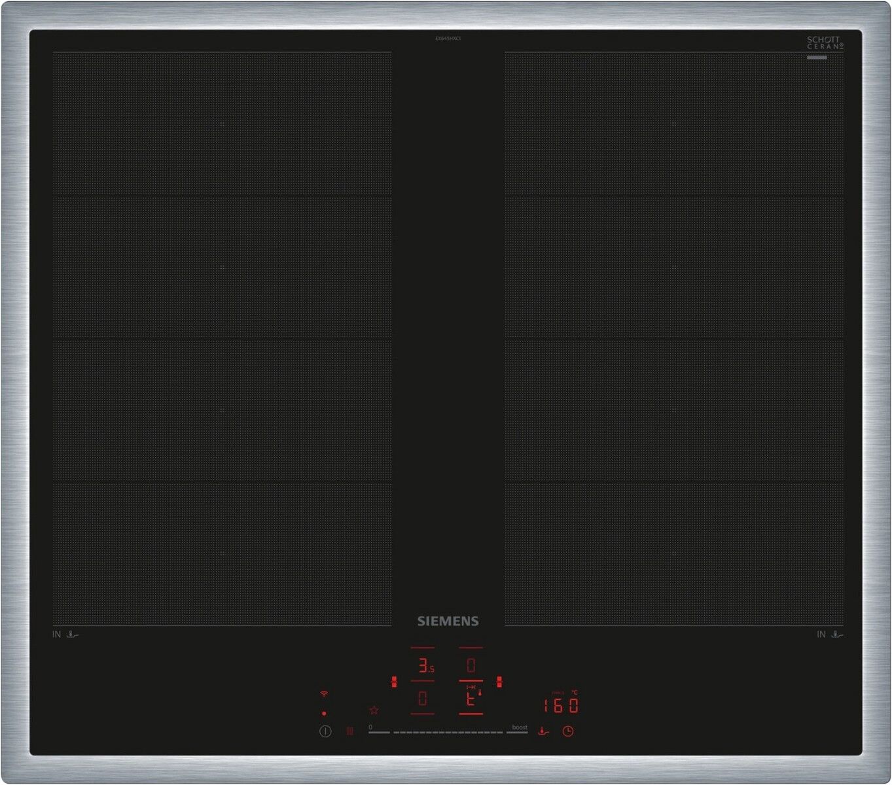The width and height of the screenshot is (892, 785).
Task: Tap the 160 °C temperature display
Action: 562,706
